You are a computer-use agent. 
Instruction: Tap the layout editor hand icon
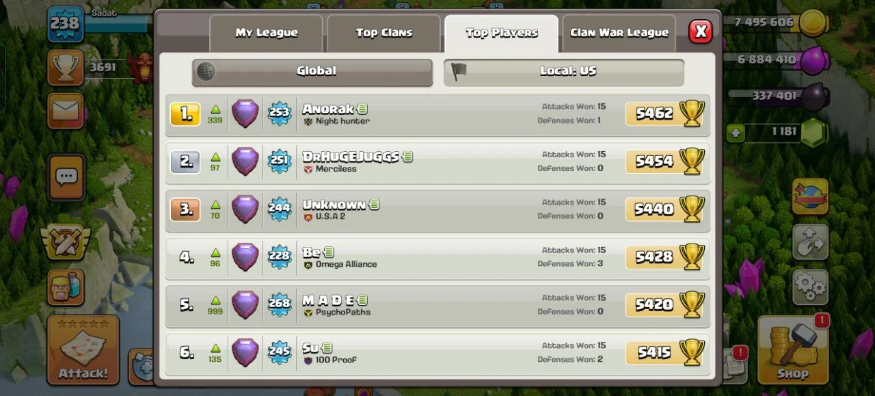point(810,242)
